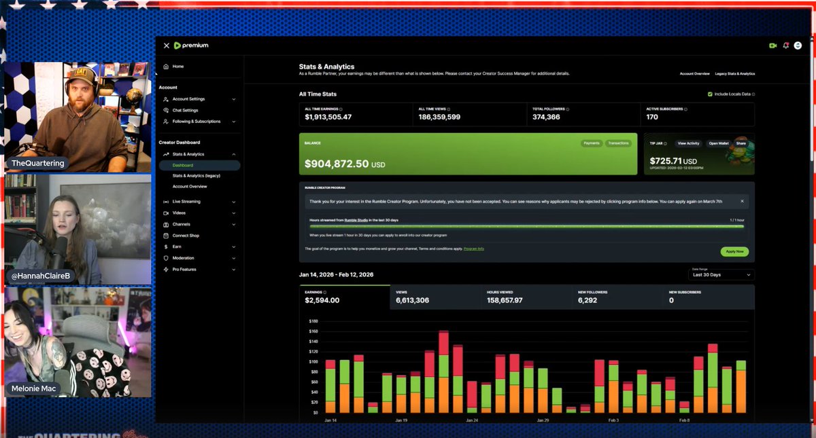This screenshot has height=438, width=816.
Task: Open the Account Overview header link
Action: point(695,73)
